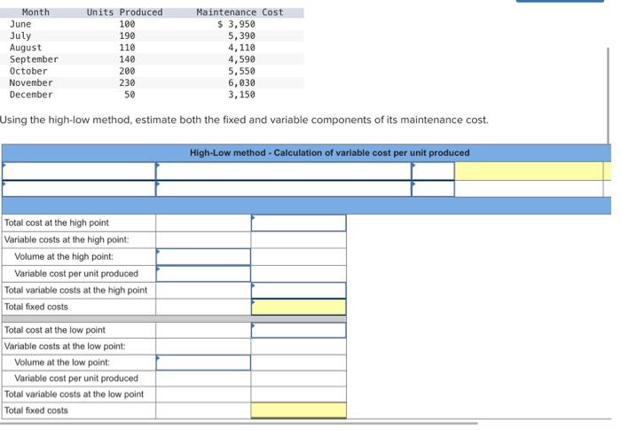
Task: Click high-point Variable cost per unit produced field
Action: pos(203,274)
